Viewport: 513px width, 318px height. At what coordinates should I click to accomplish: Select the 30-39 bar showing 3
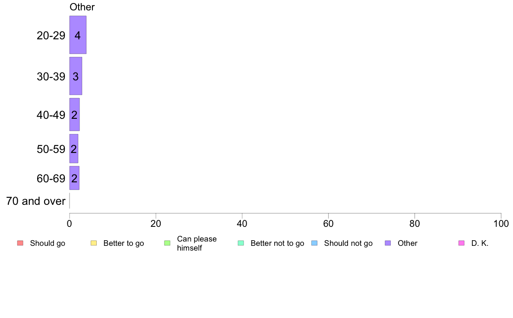click(x=76, y=76)
